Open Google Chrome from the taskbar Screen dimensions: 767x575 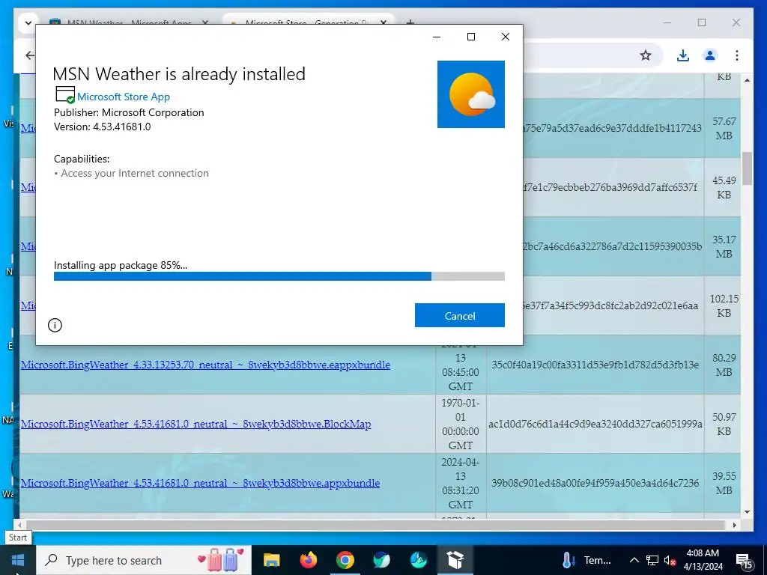pyautogui.click(x=345, y=560)
